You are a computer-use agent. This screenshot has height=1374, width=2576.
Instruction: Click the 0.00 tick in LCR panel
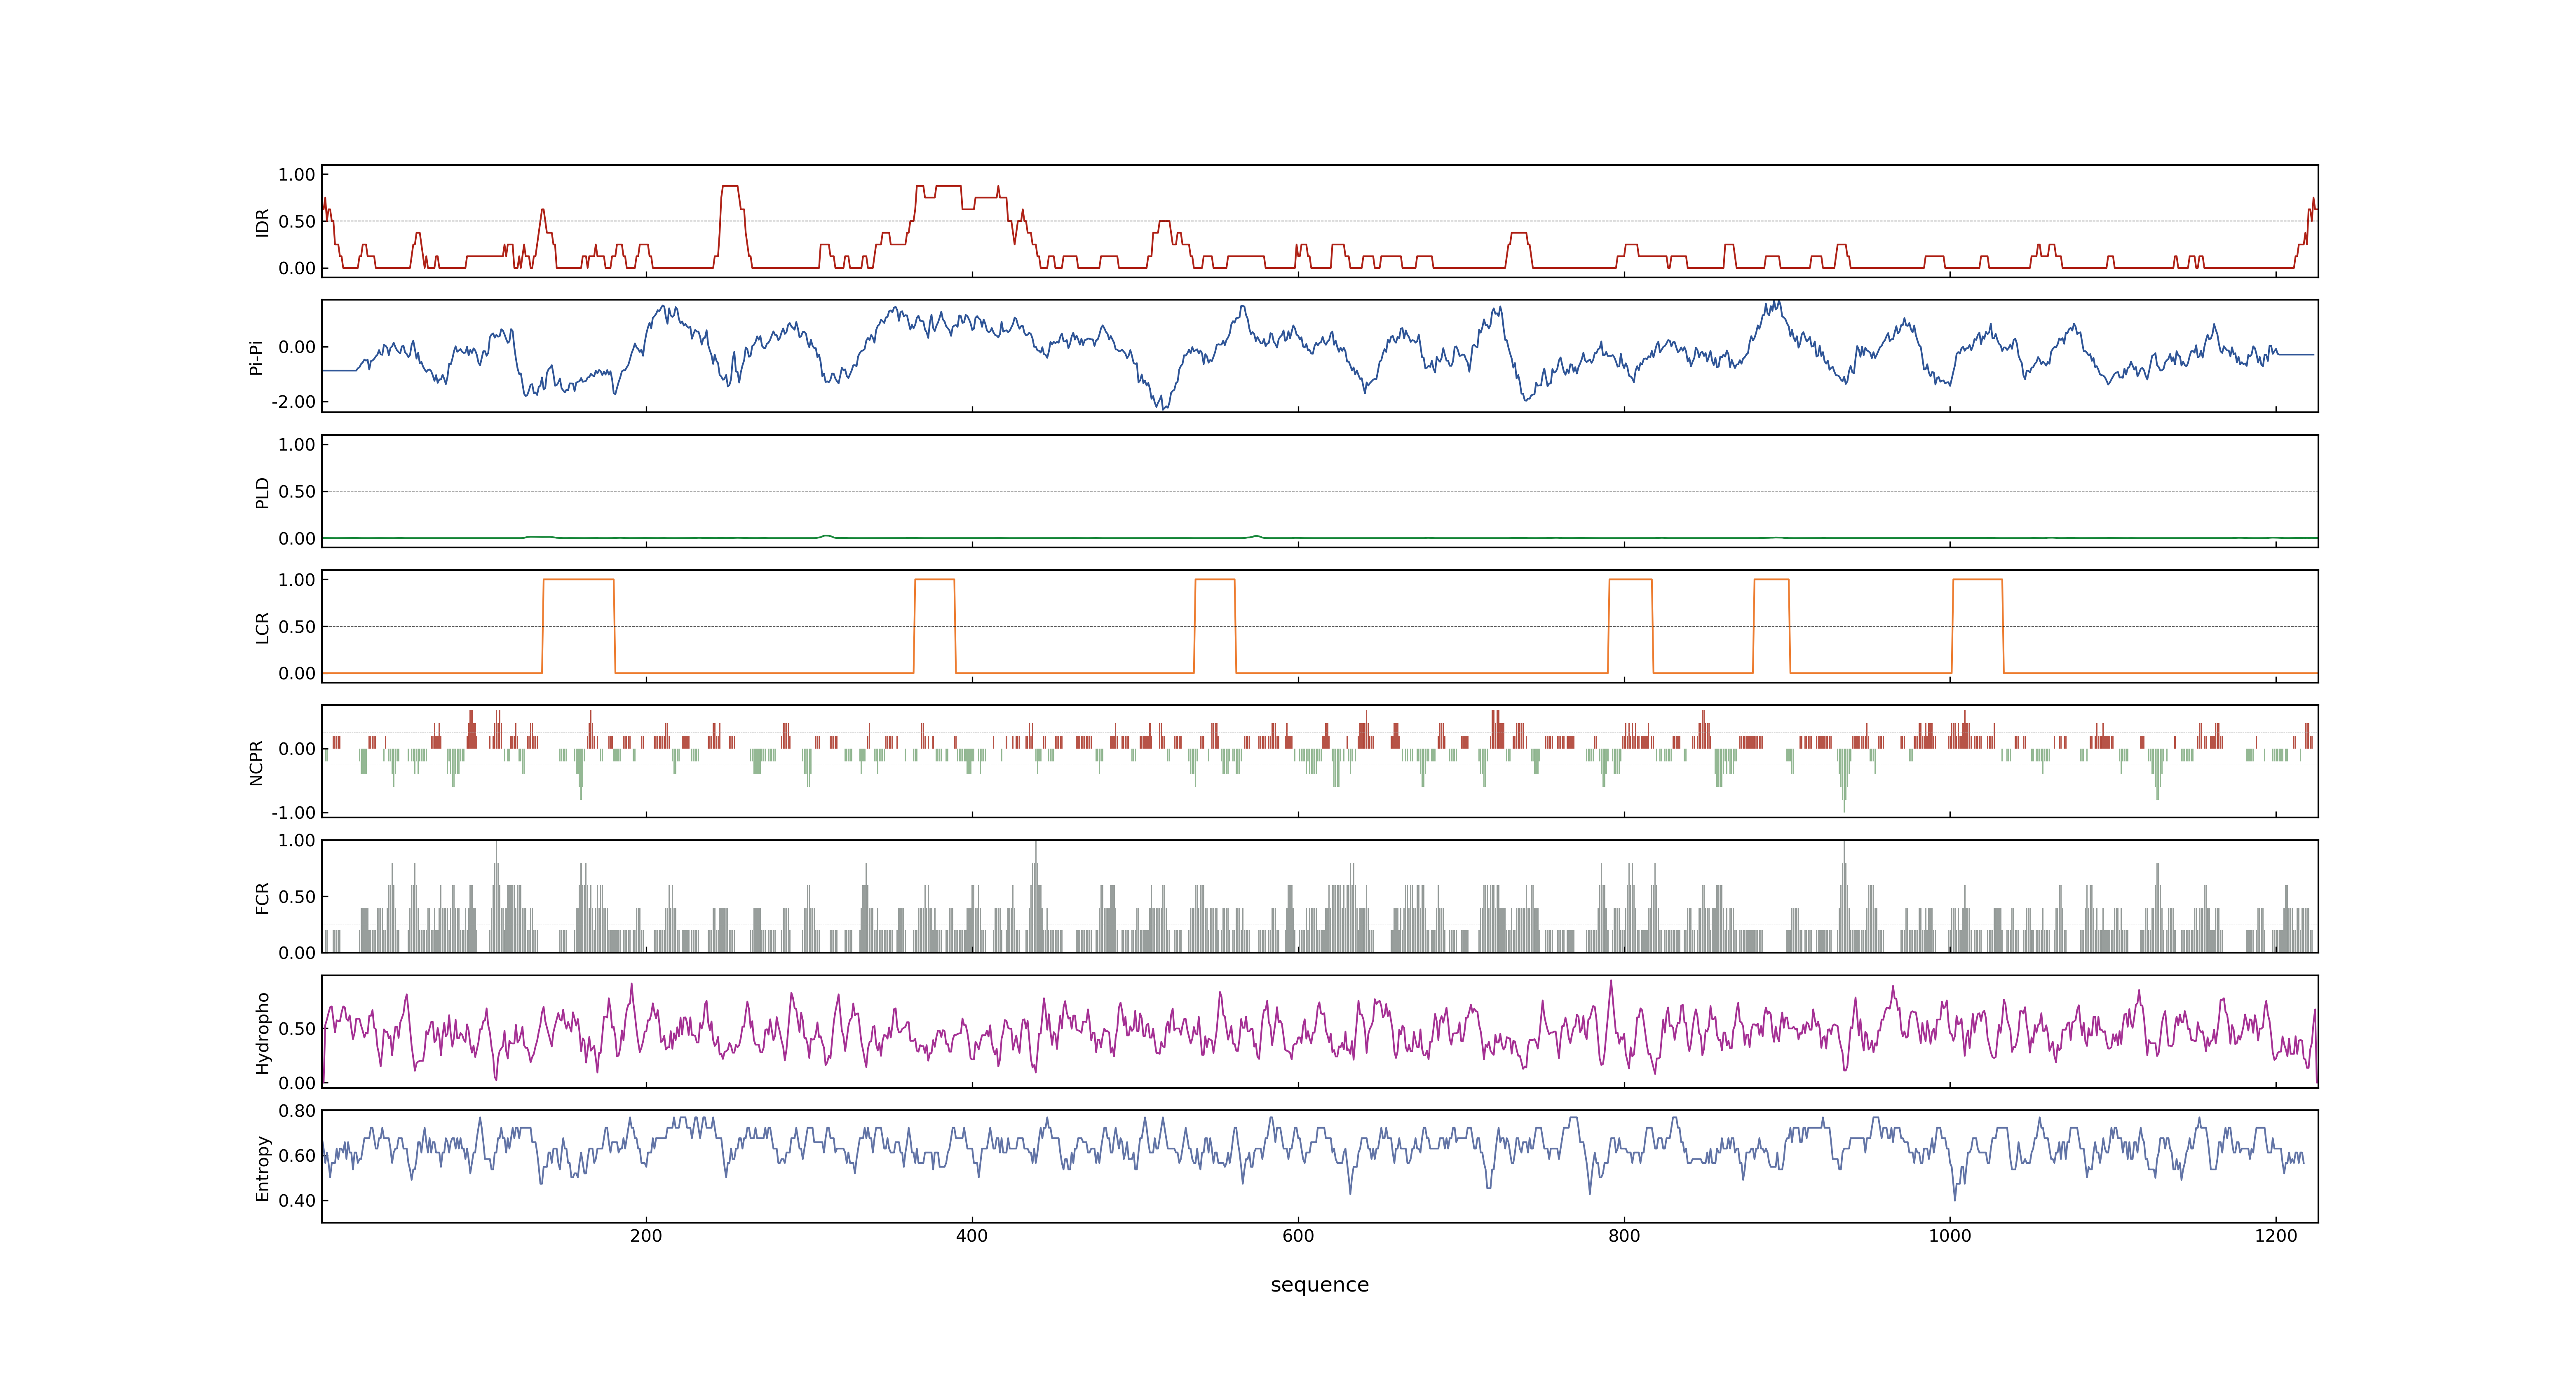coord(297,674)
